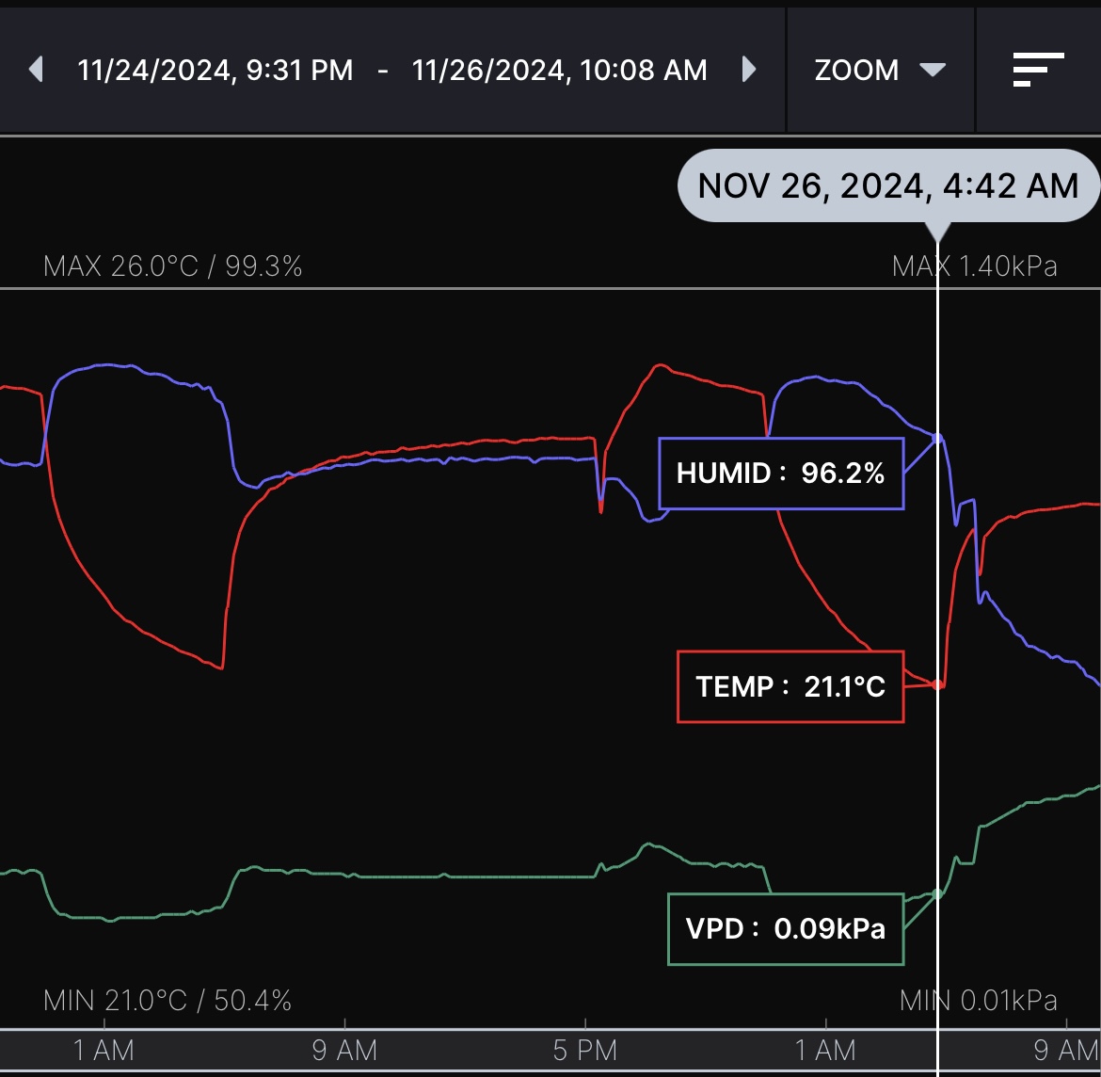Viewport: 1101px width, 1077px height.
Task: Click the TEMP 21.1°C readout box
Action: (x=790, y=686)
